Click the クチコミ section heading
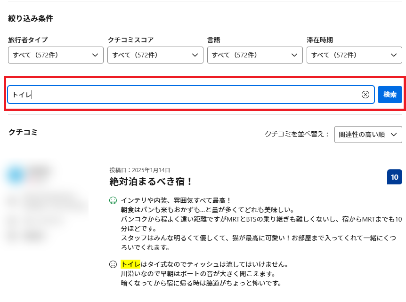406x302 pixels. [23, 132]
